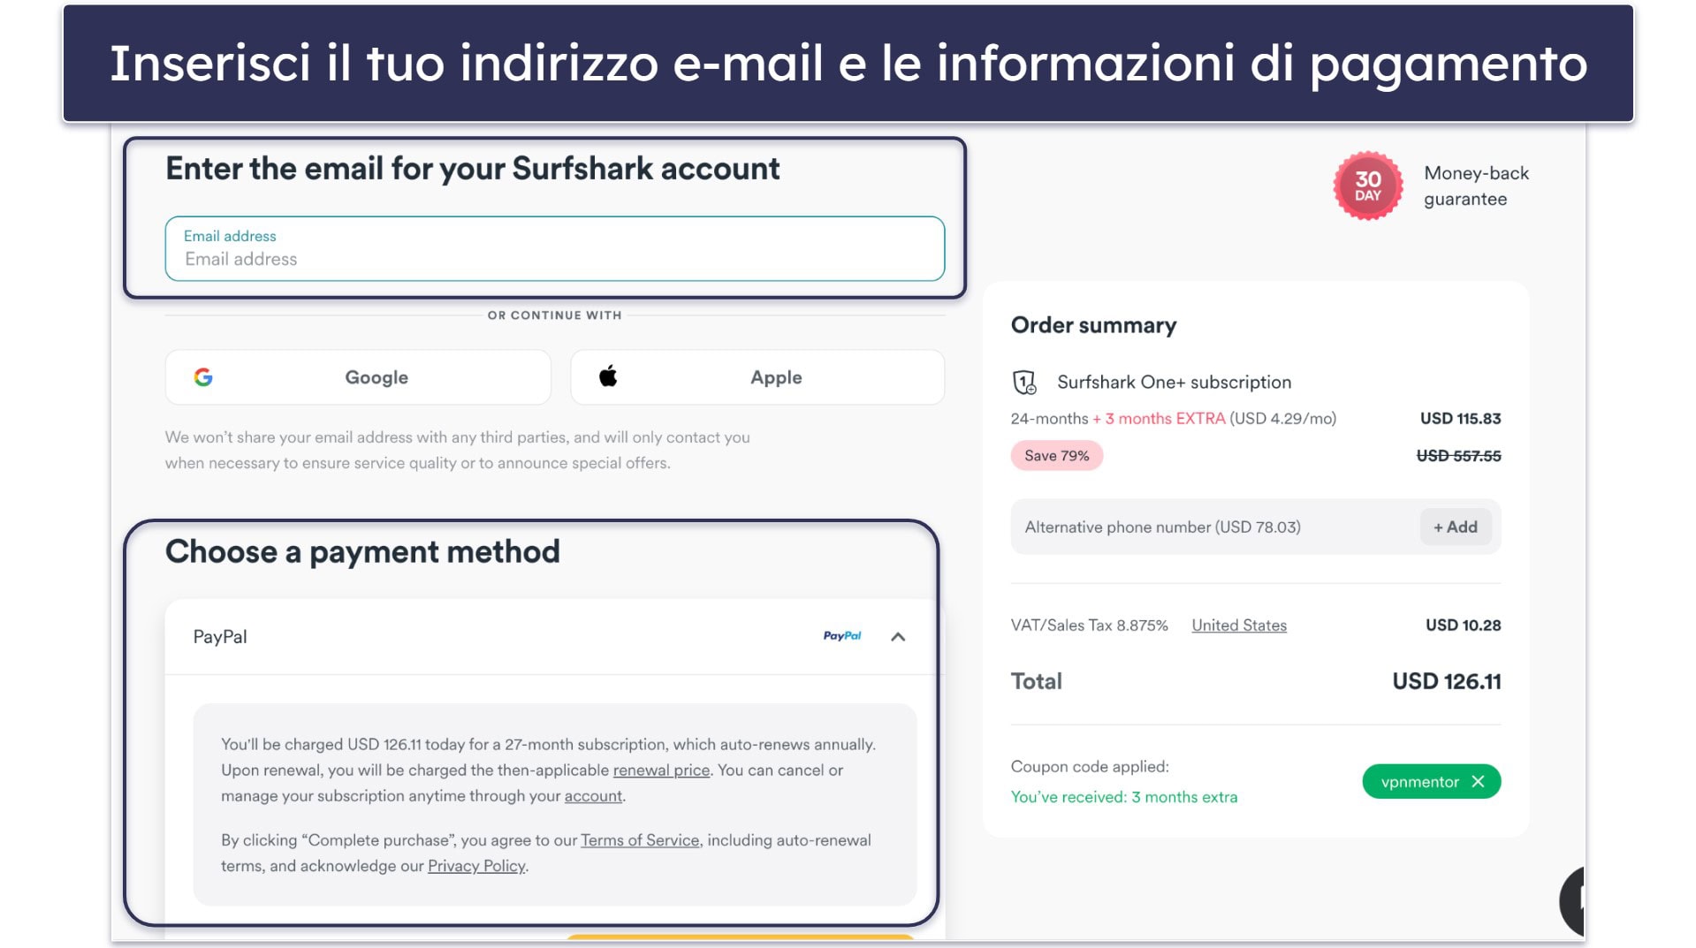Continue with Google button
Viewport: 1696px width, 948px height.
(358, 377)
